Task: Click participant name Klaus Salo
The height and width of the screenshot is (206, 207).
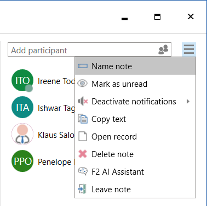Action: [x=56, y=135]
